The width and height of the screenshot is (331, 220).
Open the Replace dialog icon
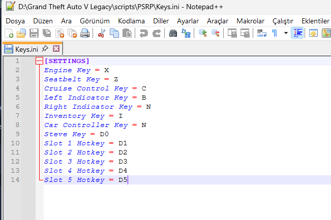coord(186,33)
